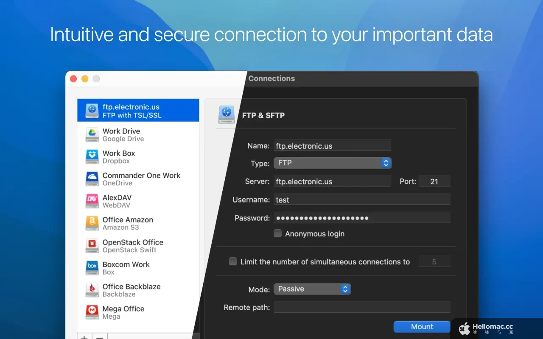This screenshot has height=339, width=543.
Task: Select Commander One Work connection name
Action: [141, 175]
